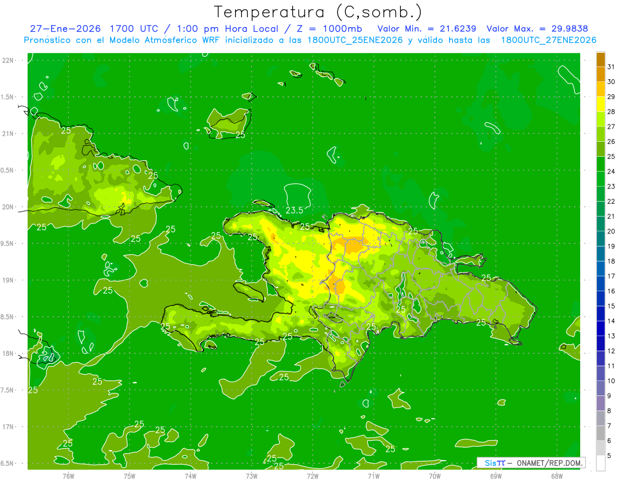
Task: Select the 'Valor Min. = 21.6239' text
Action: tap(427, 28)
